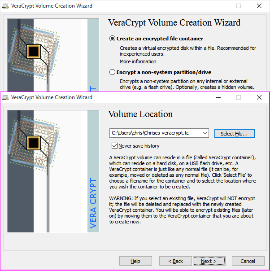Screen dimensions: 270x271
Task: Choose 'Encrypt a non-system partition/drive' radio button
Action: tap(113, 72)
